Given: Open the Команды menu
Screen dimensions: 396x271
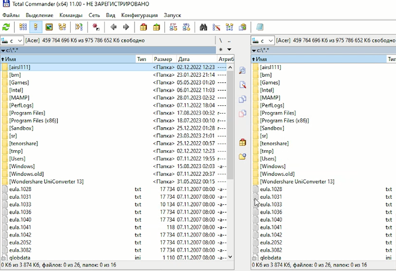Looking at the screenshot, I should (71, 15).
